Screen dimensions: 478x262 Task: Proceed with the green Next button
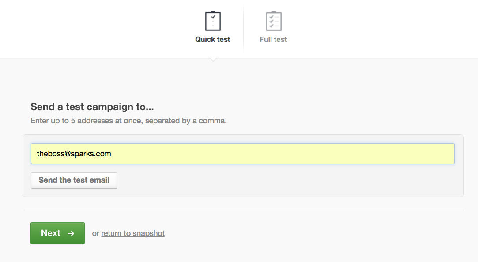tap(58, 233)
